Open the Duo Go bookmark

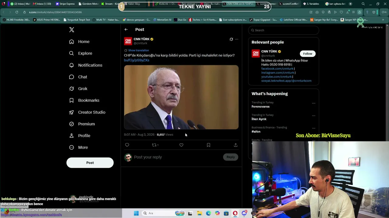(x=180, y=20)
